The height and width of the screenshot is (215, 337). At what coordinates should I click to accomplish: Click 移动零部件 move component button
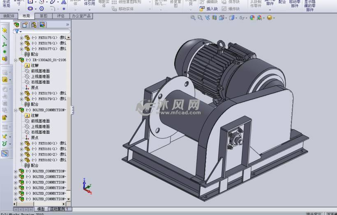pos(295,4)
